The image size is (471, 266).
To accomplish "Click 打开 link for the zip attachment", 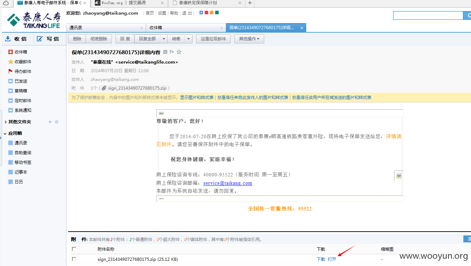I will point(332,259).
